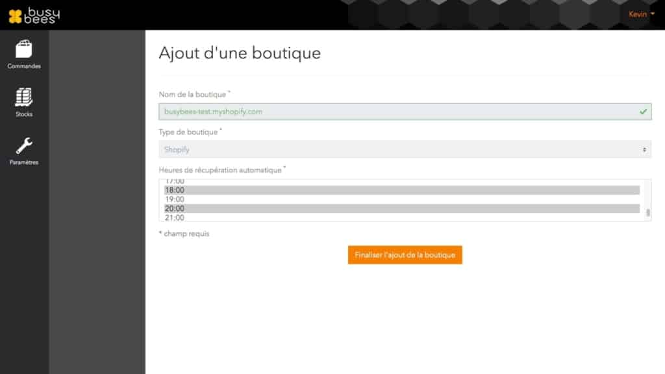Open the Paramètres wrench section
The height and width of the screenshot is (374, 665).
24,151
